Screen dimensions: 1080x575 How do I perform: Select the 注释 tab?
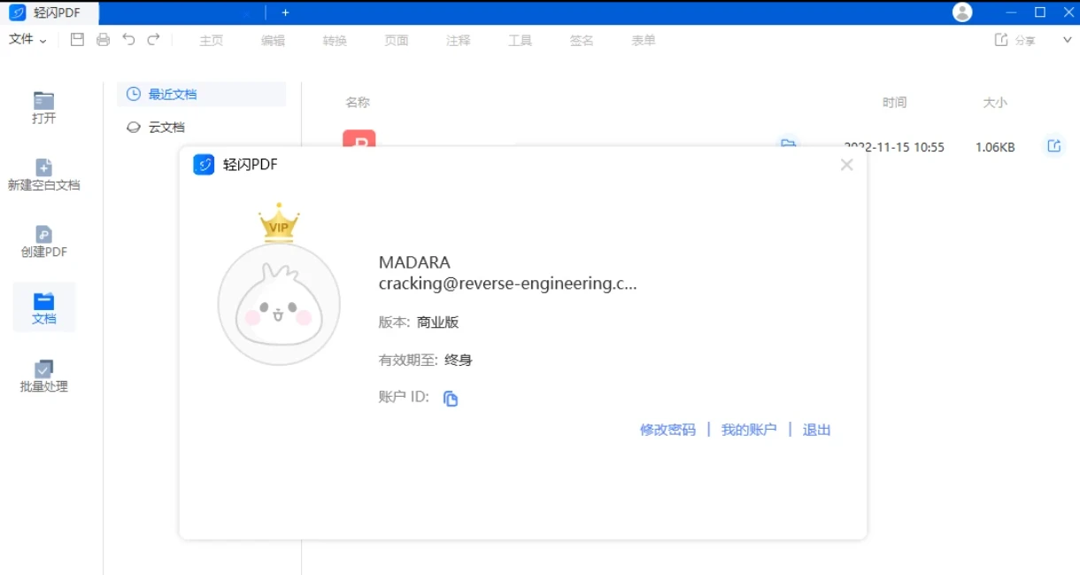(459, 41)
